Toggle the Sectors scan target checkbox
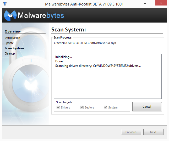 (x=82, y=107)
